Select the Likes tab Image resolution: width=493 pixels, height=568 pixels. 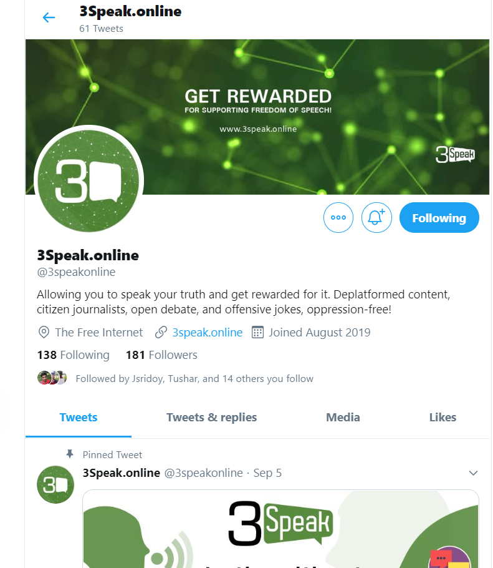tap(443, 418)
